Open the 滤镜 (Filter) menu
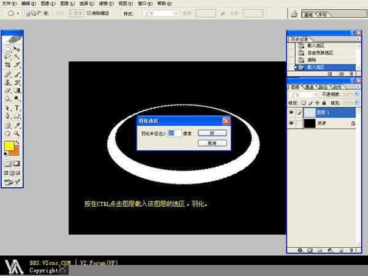 pyautogui.click(x=106, y=4)
